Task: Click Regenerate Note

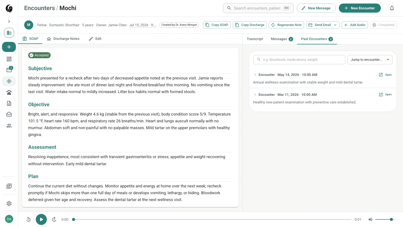Action: [286, 25]
